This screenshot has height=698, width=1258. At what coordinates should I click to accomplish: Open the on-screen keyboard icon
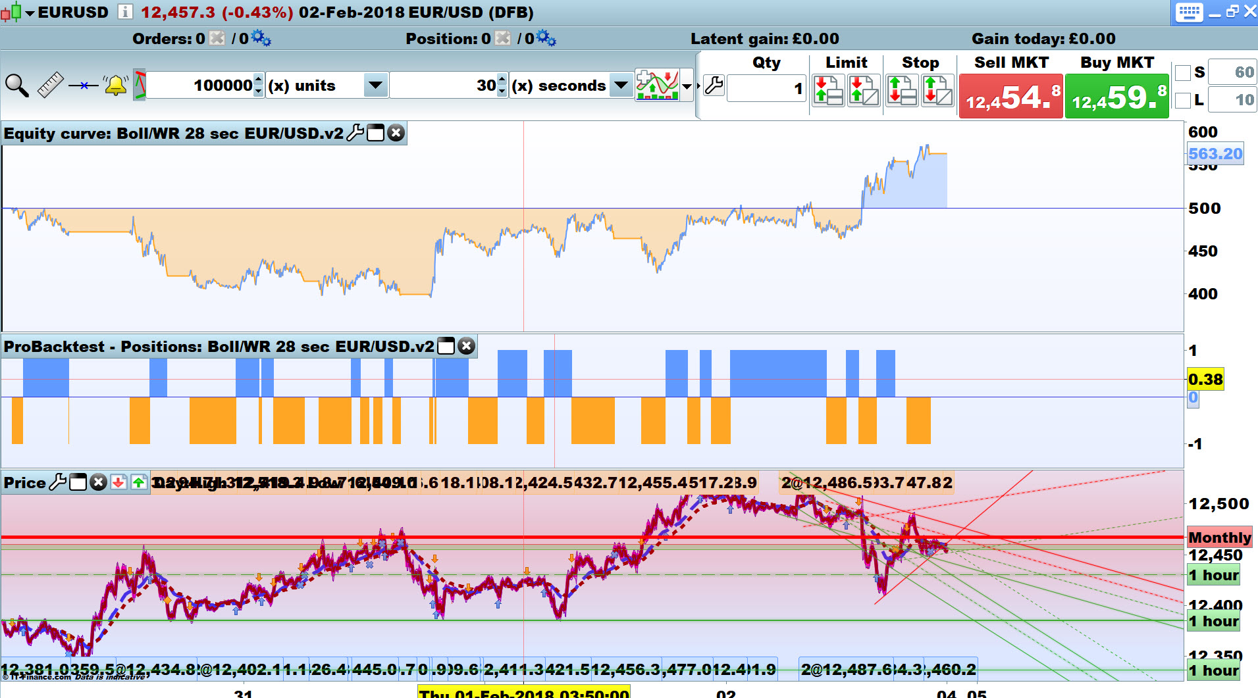pos(1189,12)
